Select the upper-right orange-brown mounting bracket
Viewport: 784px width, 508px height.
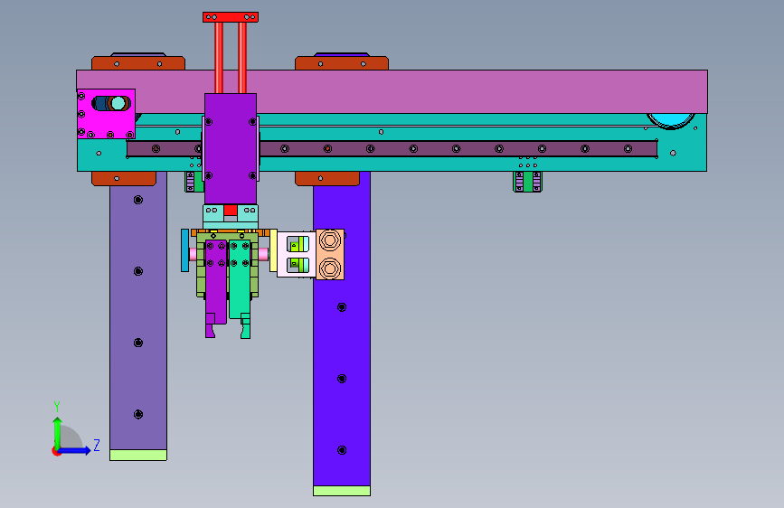(342, 63)
